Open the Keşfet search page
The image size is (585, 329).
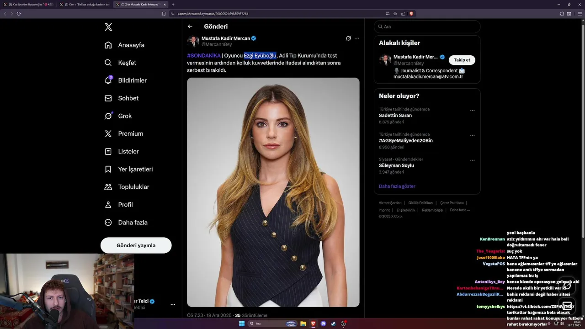click(120, 63)
